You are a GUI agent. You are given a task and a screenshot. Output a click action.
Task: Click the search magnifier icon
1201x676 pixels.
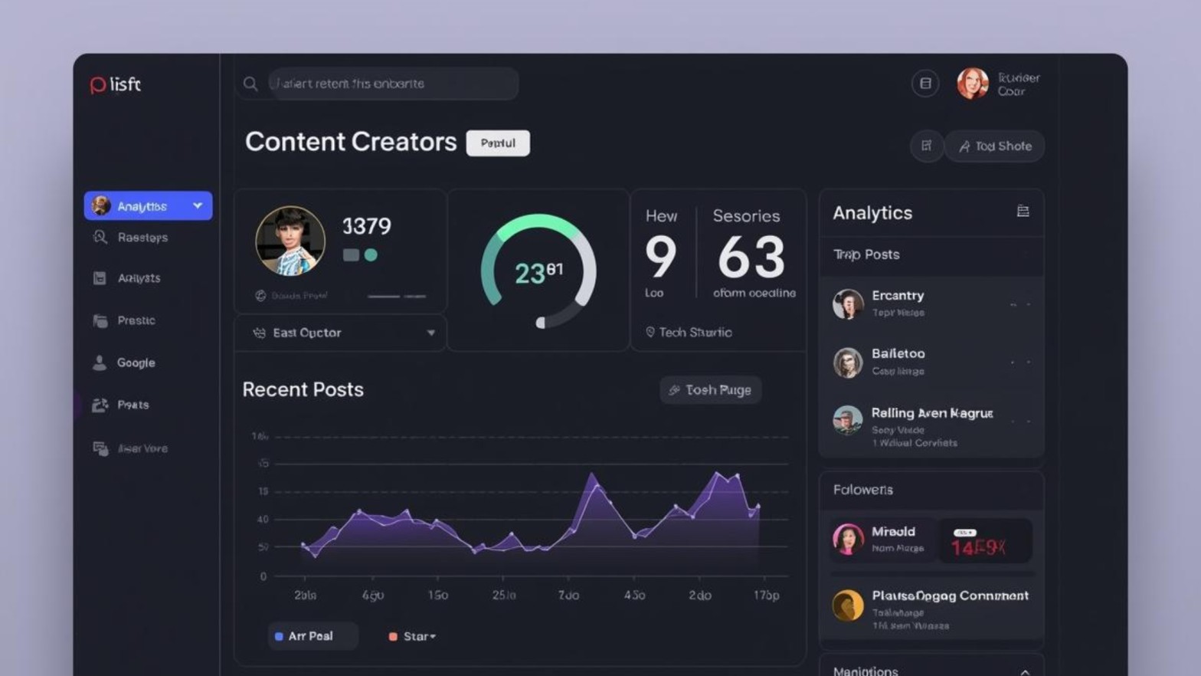[x=250, y=84]
